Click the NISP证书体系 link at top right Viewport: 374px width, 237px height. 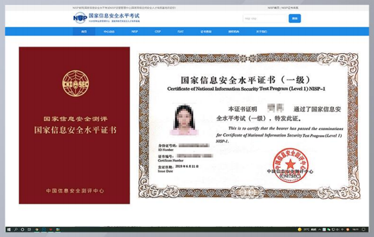coord(290,8)
